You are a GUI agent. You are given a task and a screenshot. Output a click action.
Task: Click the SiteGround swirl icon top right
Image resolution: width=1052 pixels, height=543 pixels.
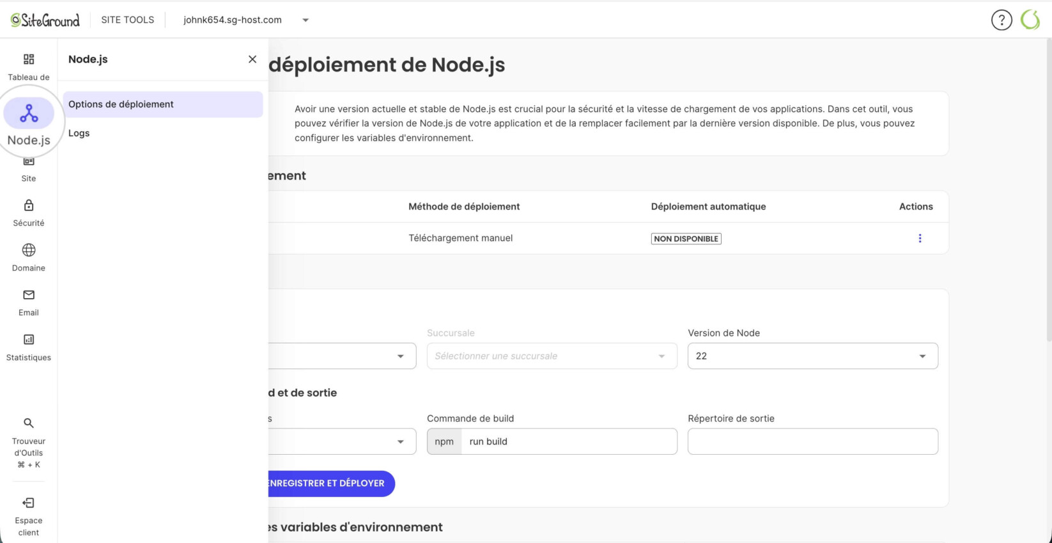coord(1030,20)
